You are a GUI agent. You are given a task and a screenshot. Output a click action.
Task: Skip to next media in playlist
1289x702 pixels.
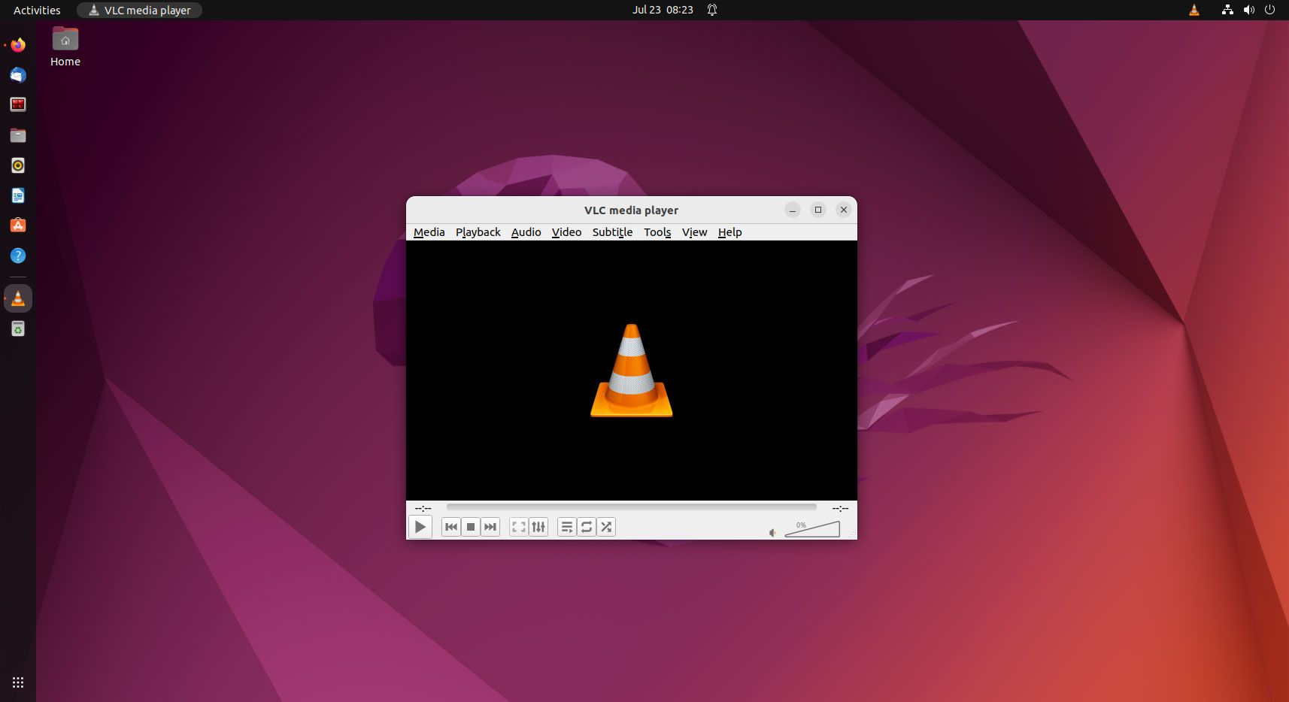tap(490, 527)
